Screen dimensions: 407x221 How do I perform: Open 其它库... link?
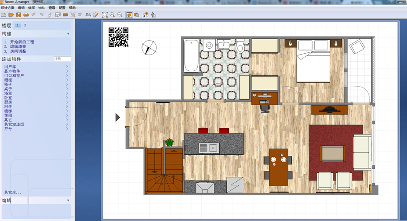coord(13,192)
